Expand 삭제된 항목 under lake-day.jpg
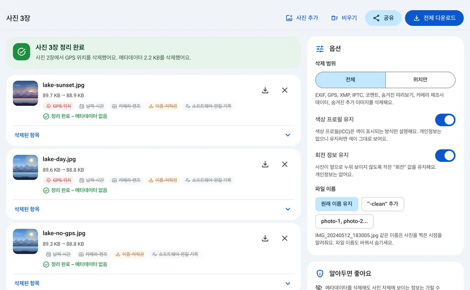 click(x=153, y=209)
